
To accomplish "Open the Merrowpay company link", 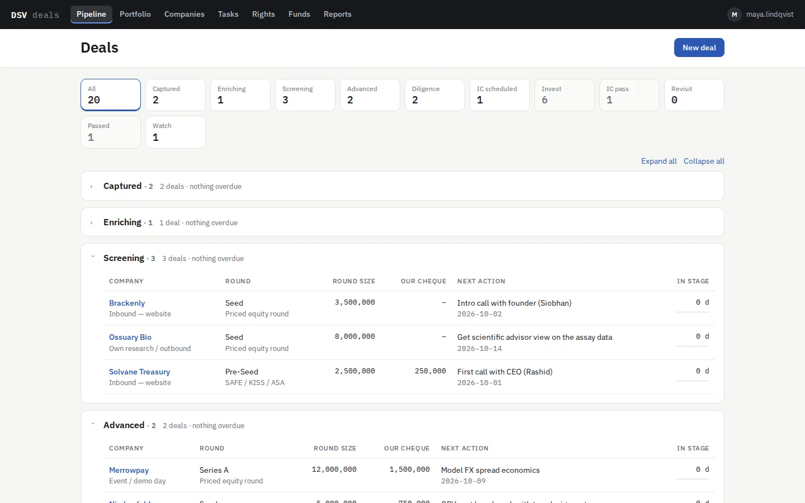I will (x=129, y=470).
